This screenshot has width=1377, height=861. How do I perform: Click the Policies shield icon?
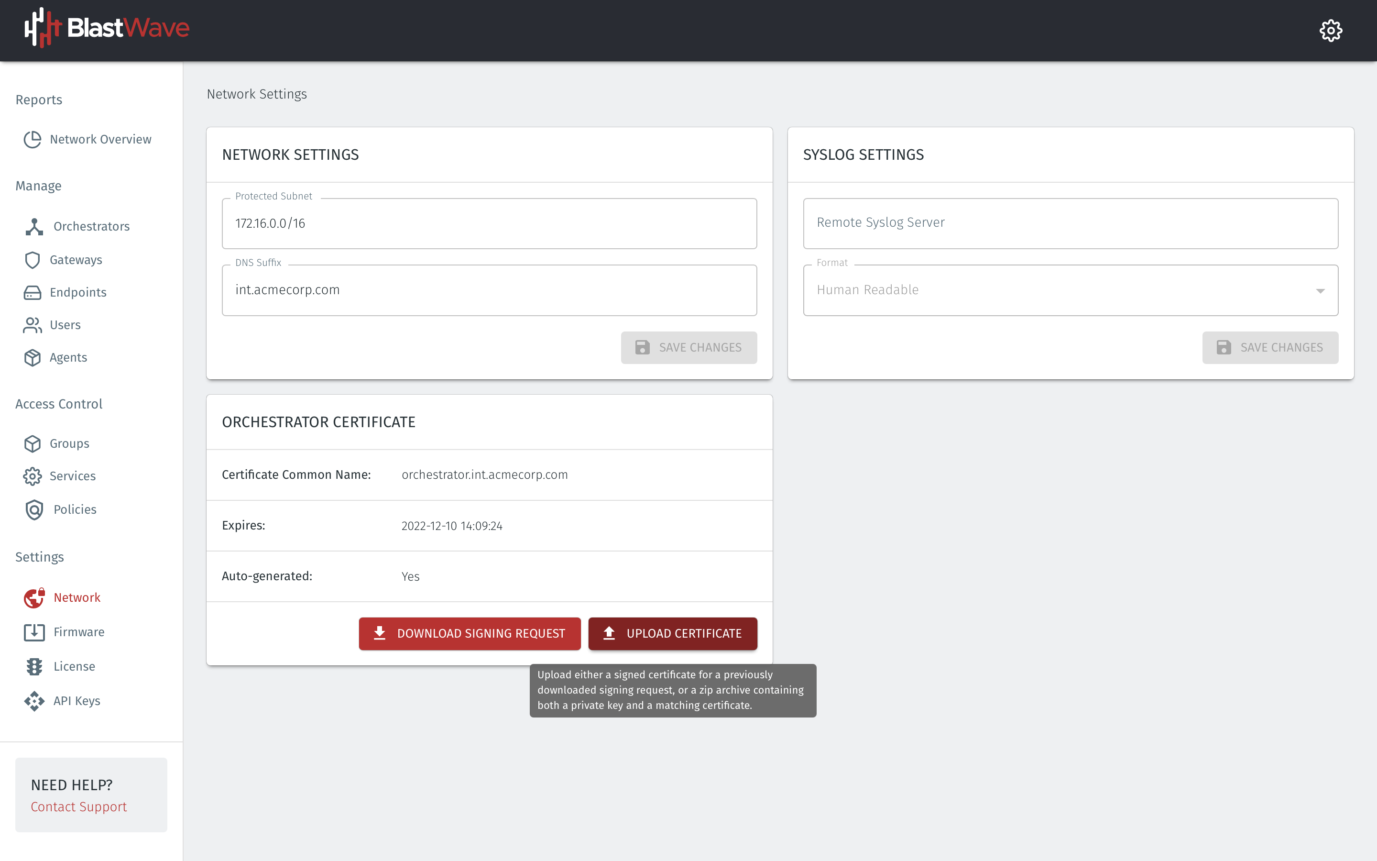33,509
